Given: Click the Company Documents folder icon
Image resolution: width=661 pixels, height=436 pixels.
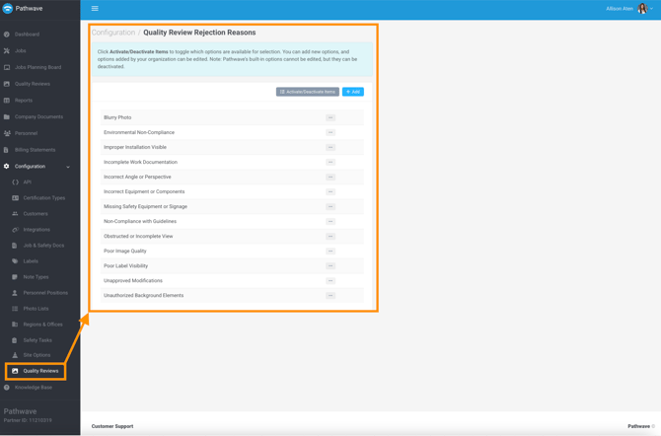Looking at the screenshot, I should [x=6, y=116].
